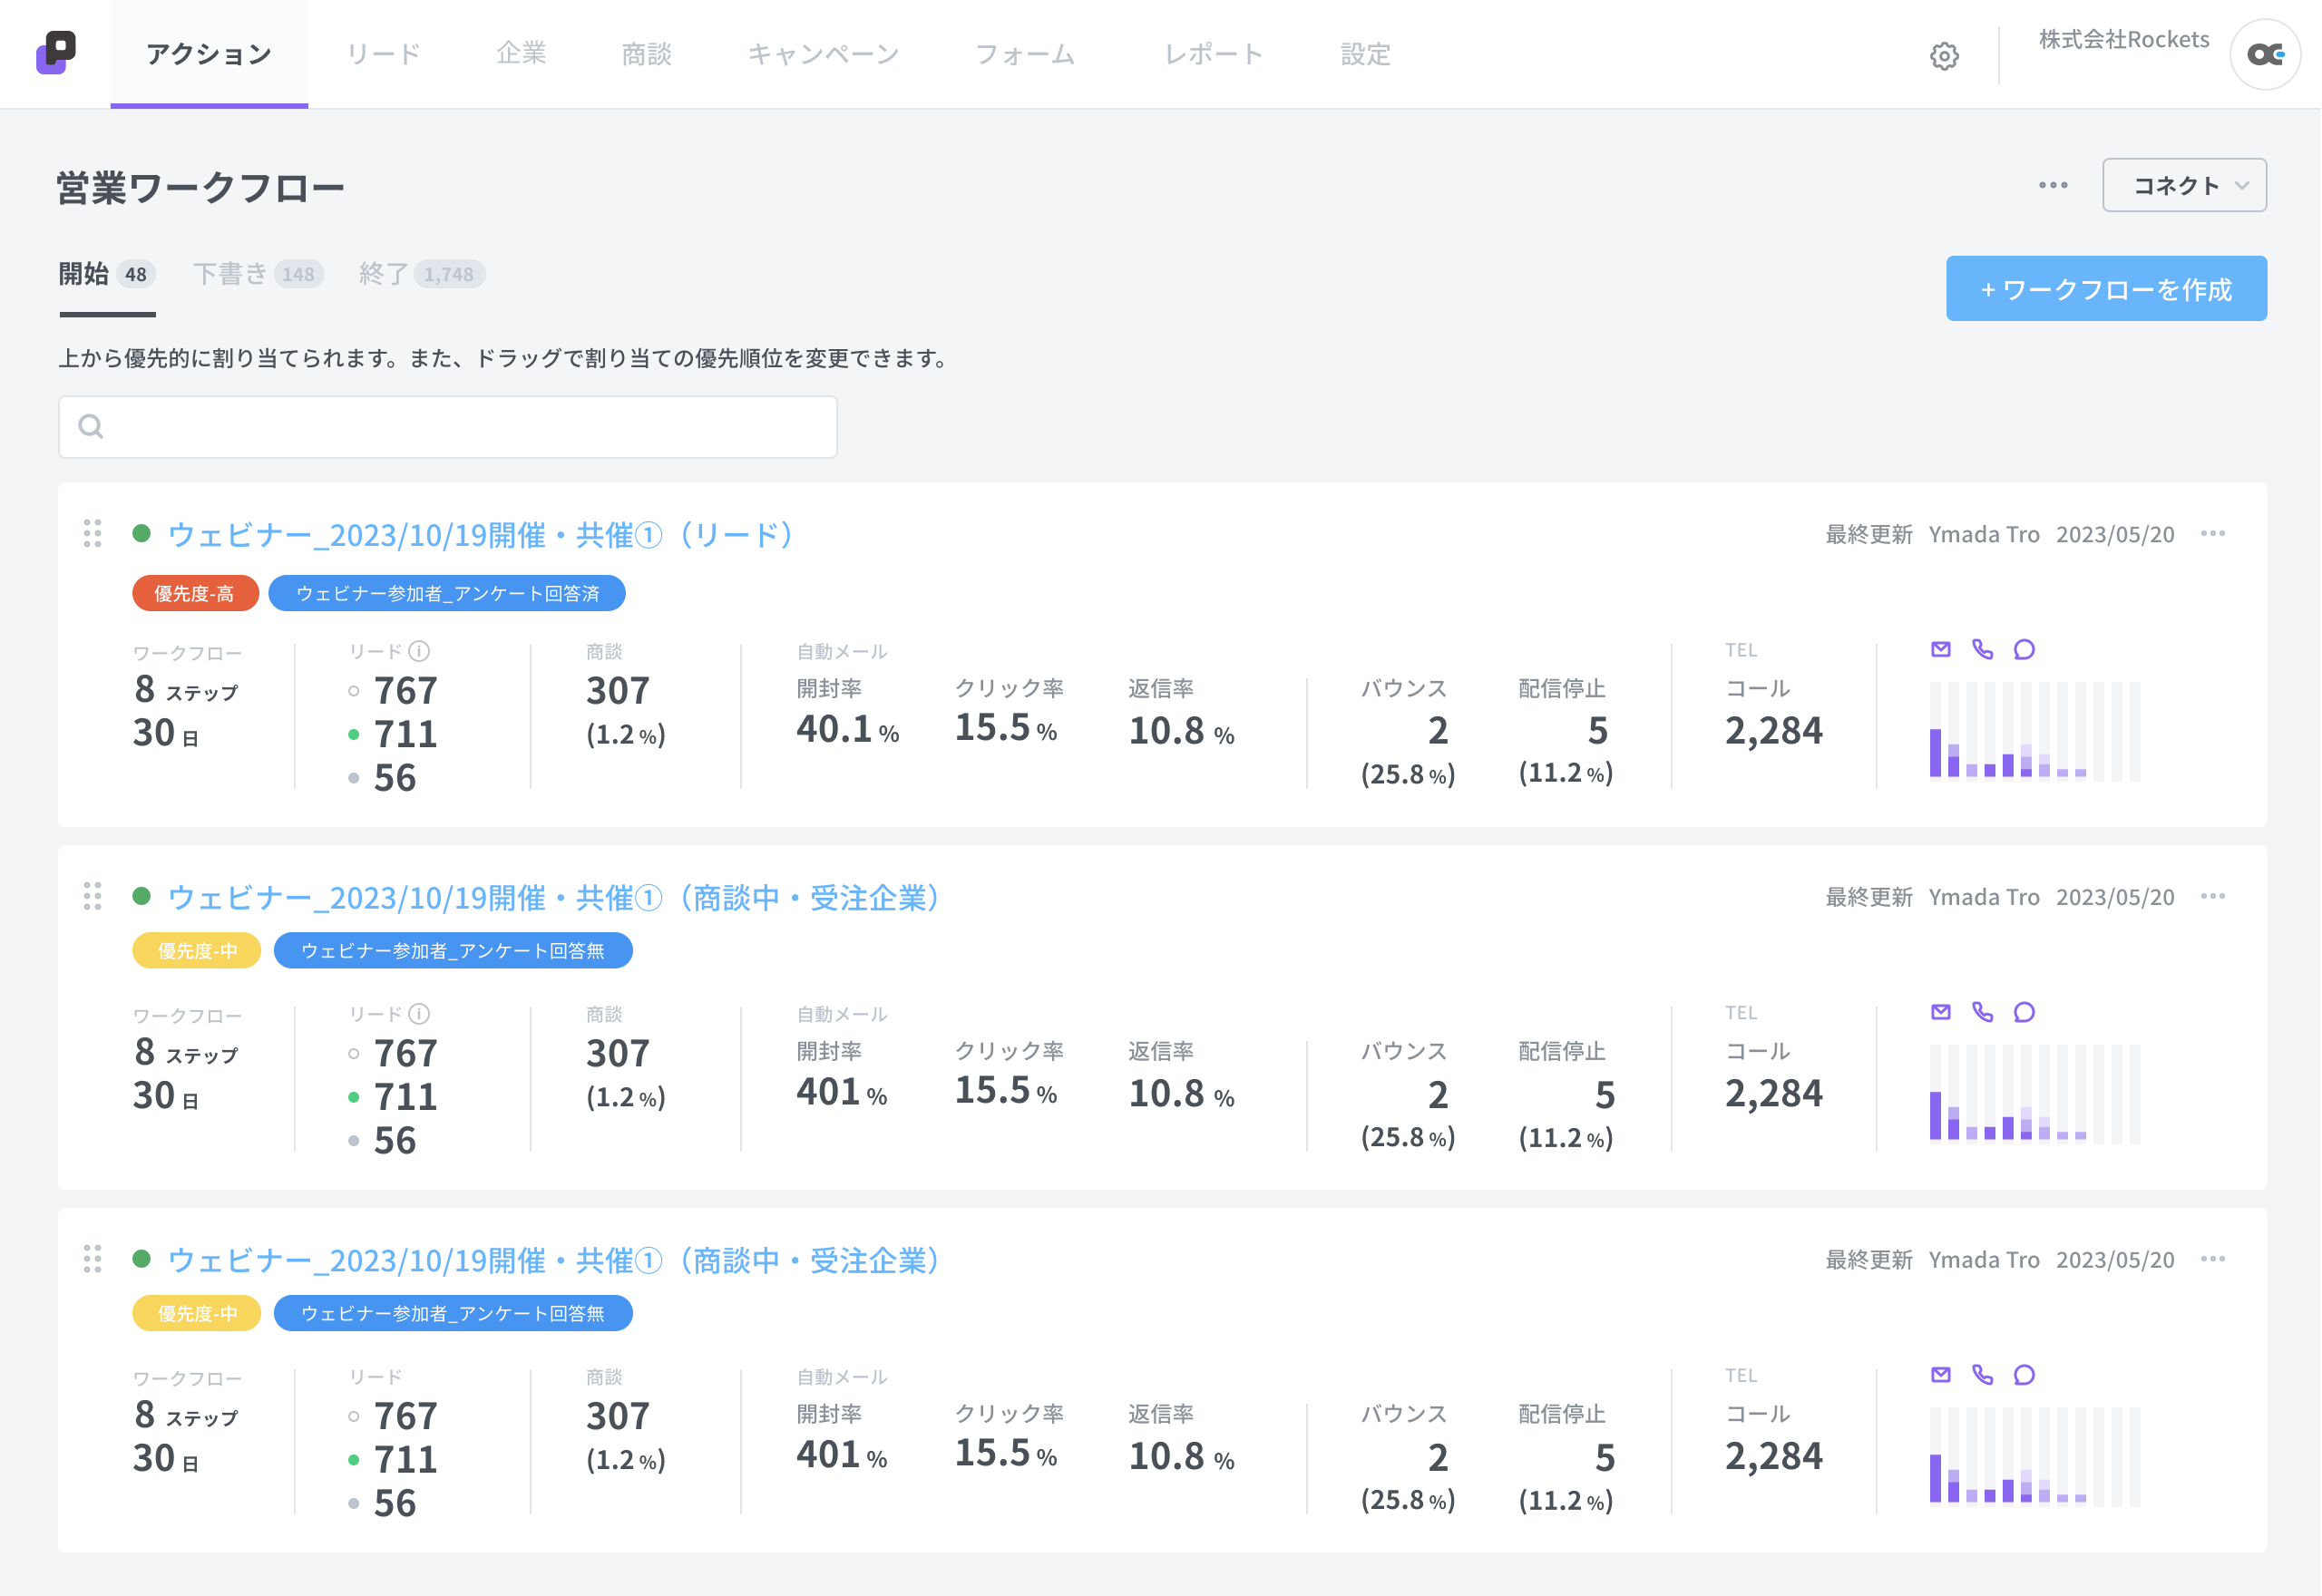Open page-level three-dot menu near コネクト
Image resolution: width=2322 pixels, height=1596 pixels.
tap(2055, 185)
